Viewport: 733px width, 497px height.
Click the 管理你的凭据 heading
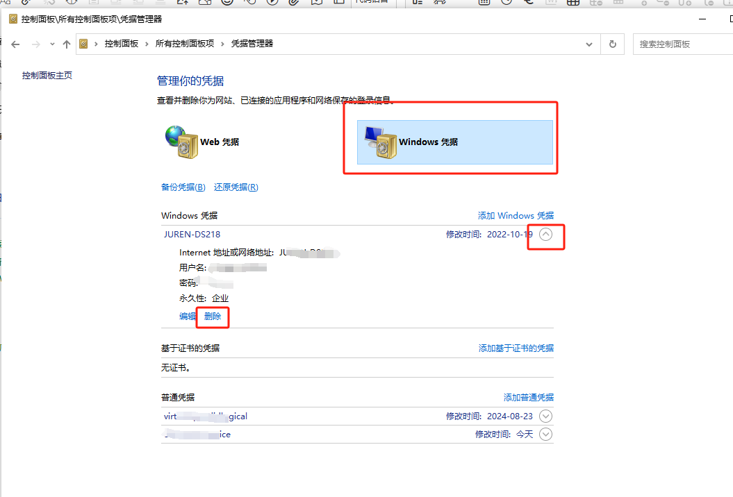(x=190, y=81)
